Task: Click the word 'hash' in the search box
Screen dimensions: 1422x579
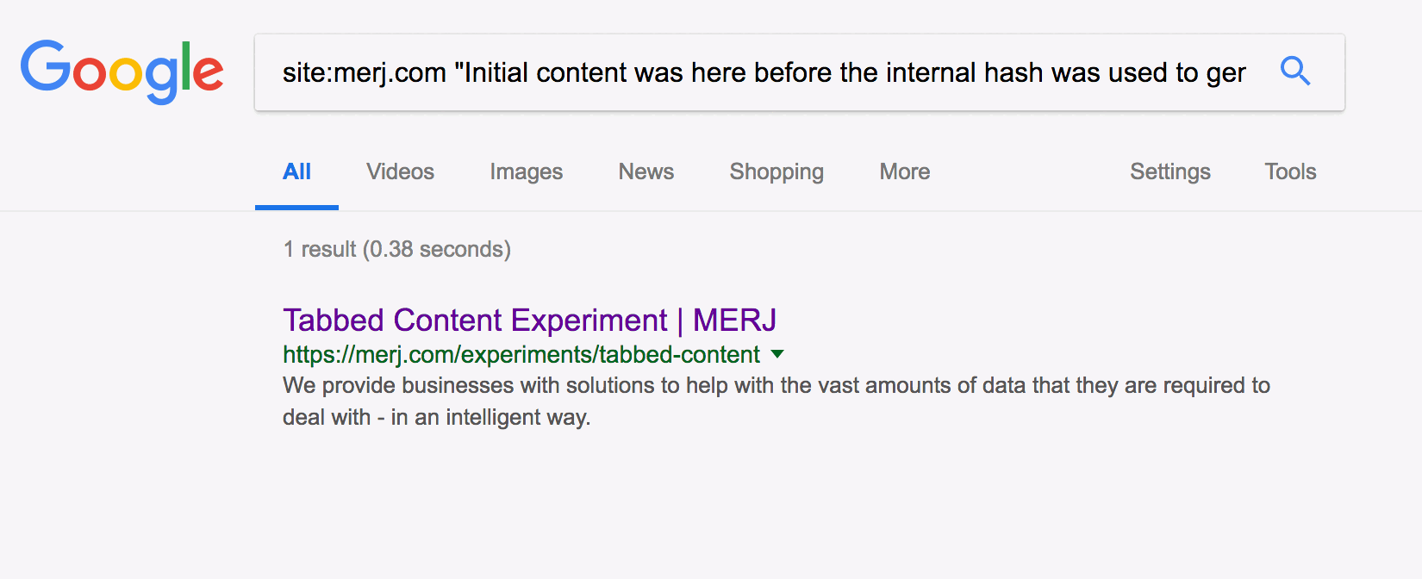Action: point(1013,72)
